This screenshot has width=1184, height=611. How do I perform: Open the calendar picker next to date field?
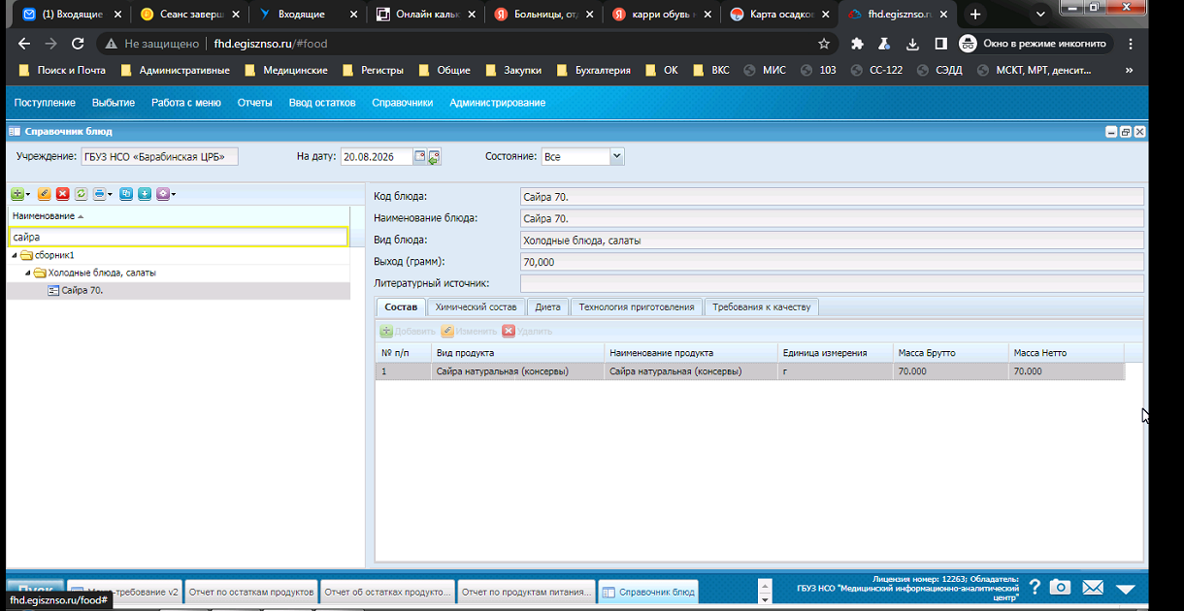click(x=420, y=156)
